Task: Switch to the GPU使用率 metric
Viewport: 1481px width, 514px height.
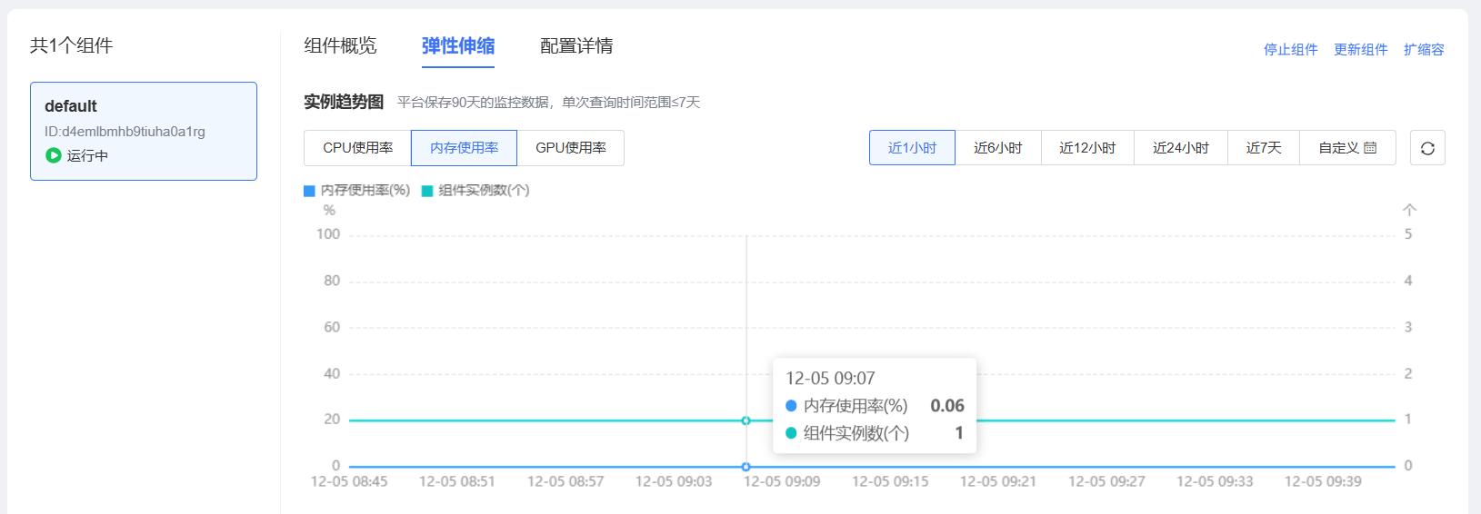Action: [570, 148]
